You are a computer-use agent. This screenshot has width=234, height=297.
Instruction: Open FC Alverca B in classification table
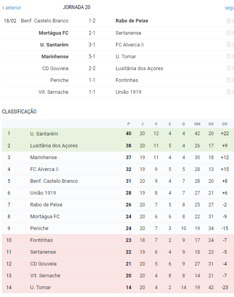tap(44, 169)
